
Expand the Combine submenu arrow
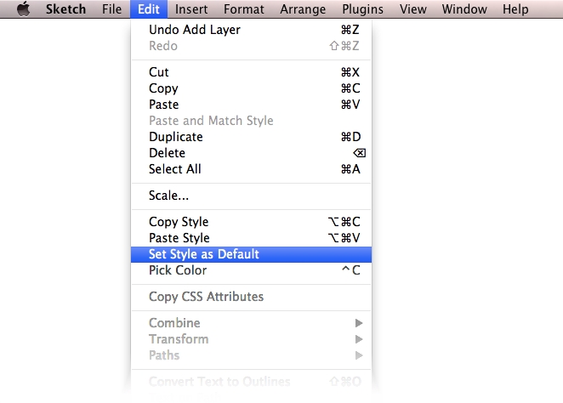point(359,323)
